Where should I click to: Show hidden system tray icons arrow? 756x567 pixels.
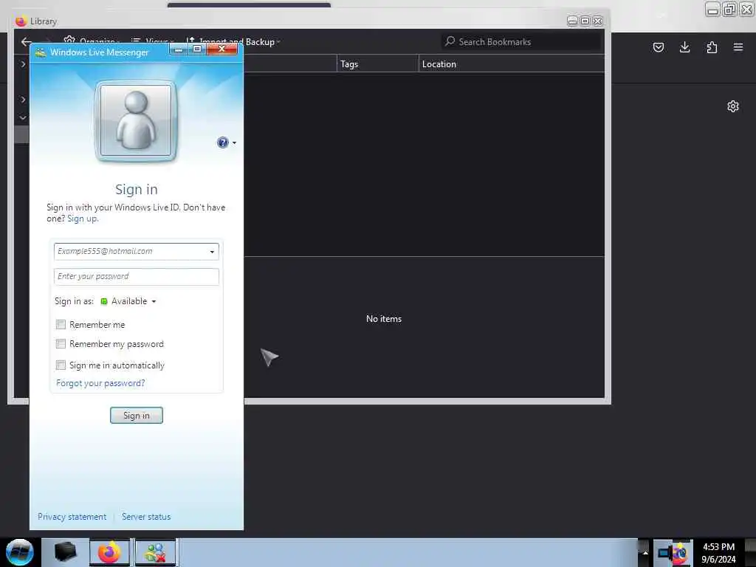coord(645,553)
